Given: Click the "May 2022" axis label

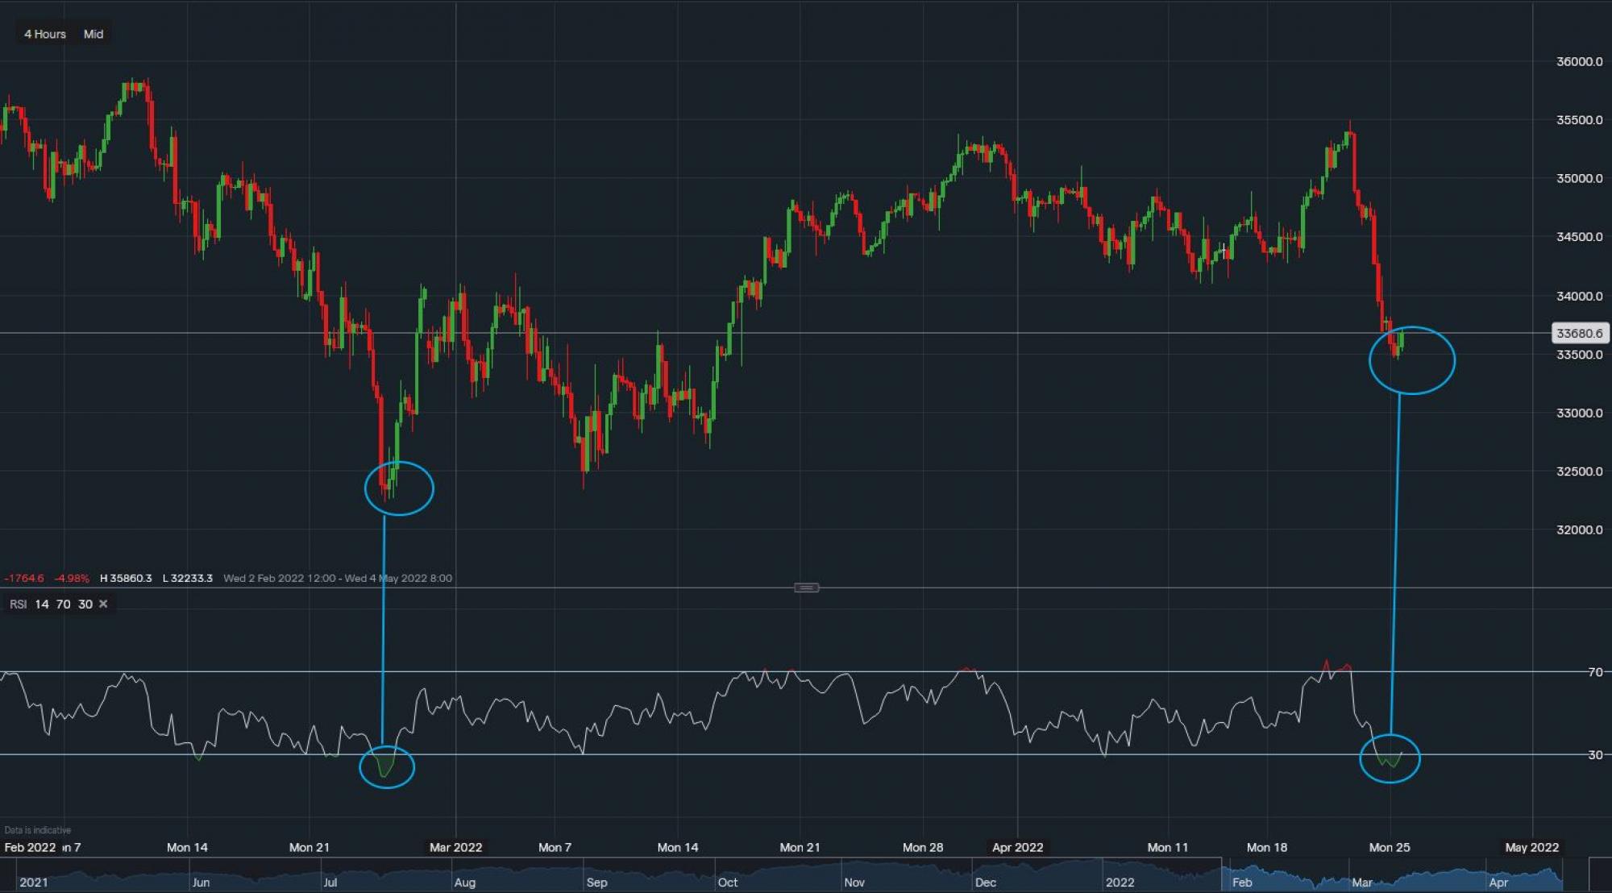Looking at the screenshot, I should tap(1531, 847).
